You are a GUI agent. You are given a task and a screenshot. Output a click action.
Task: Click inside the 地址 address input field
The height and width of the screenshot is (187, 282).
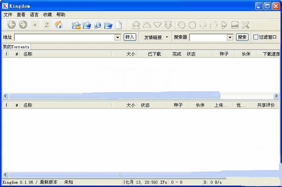(65, 37)
